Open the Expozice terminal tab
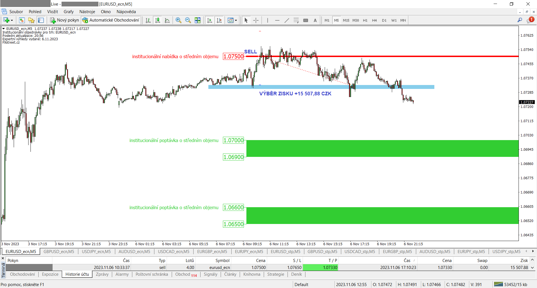The height and width of the screenshot is (288, 537). [x=50, y=274]
